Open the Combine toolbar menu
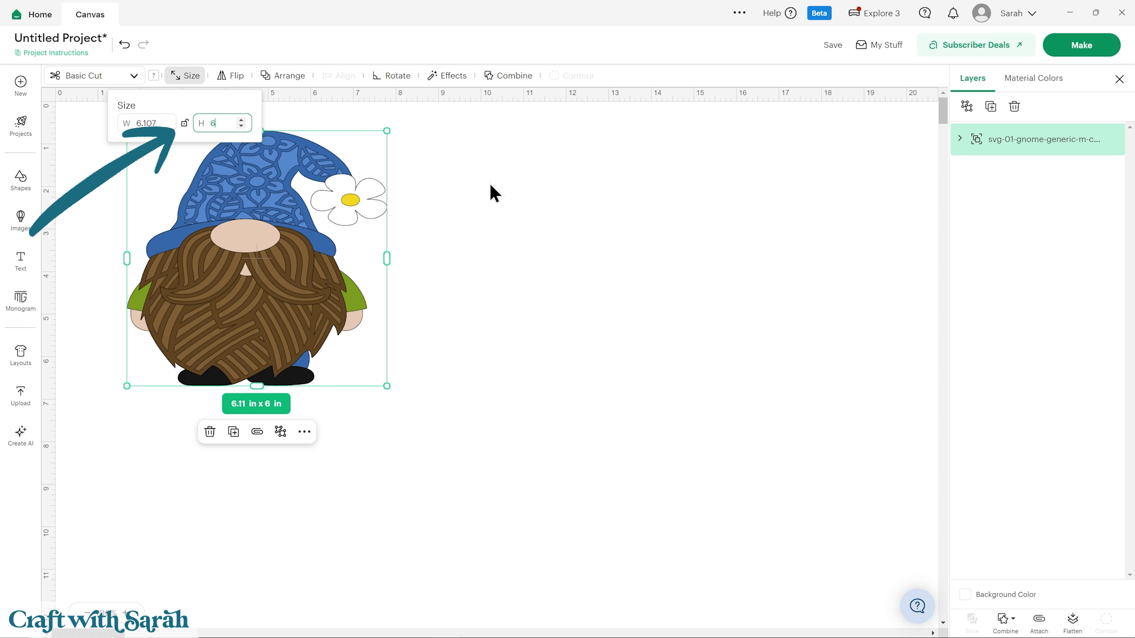This screenshot has width=1135, height=638. point(508,76)
